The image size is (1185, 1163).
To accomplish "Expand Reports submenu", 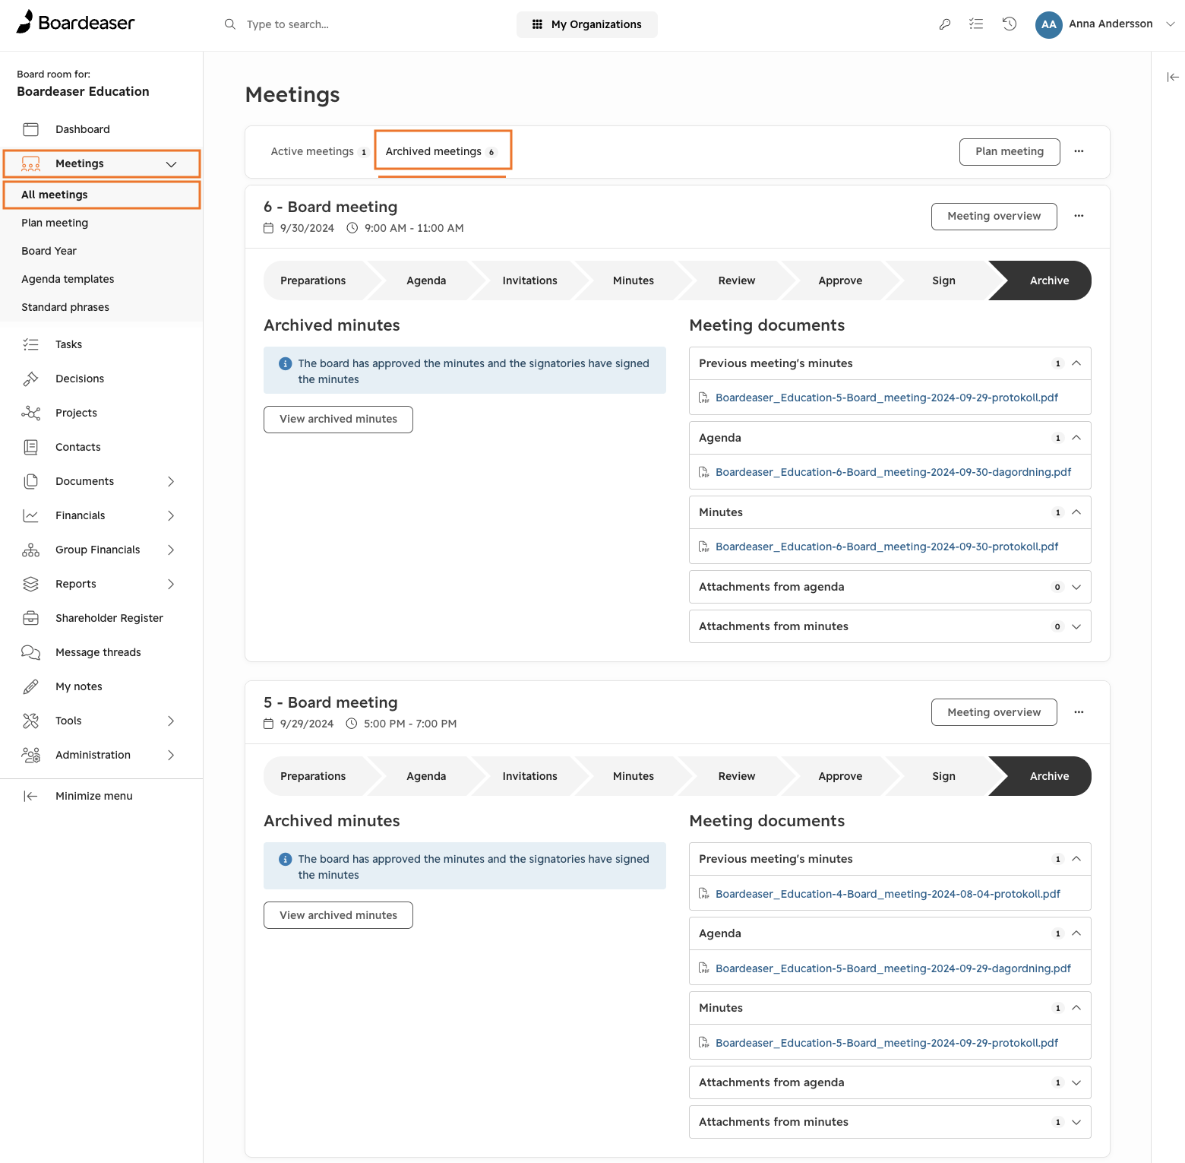I will 171,584.
